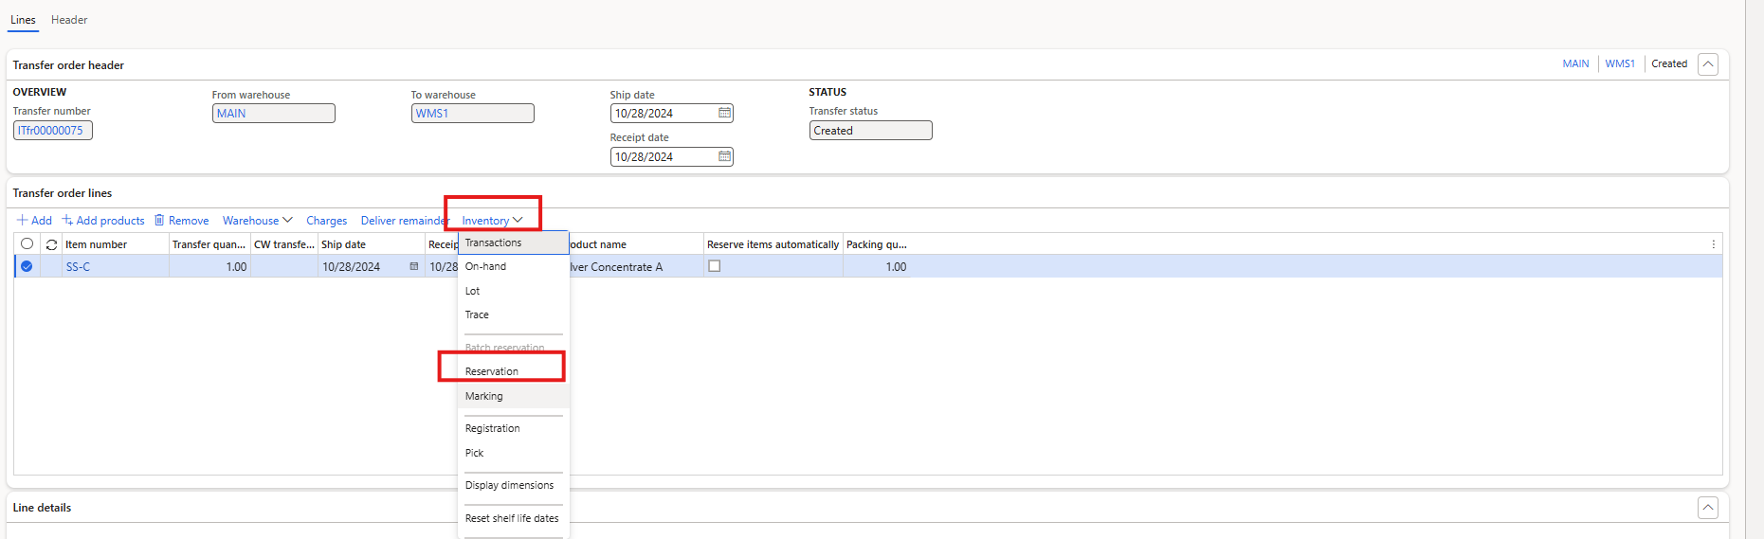1764x539 pixels.
Task: Toggle Reserve items automatically checkbox
Action: click(x=715, y=266)
